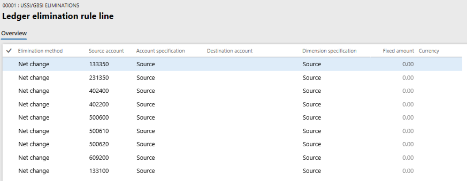Click the Currency column header

tap(429, 51)
